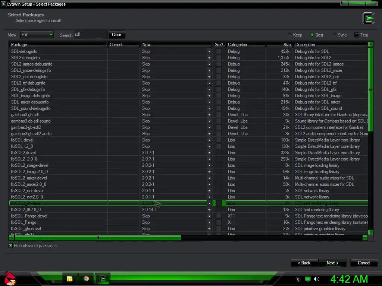382x286 pixels.
Task: Show hidden tray icons arrow
Action: coord(298,279)
